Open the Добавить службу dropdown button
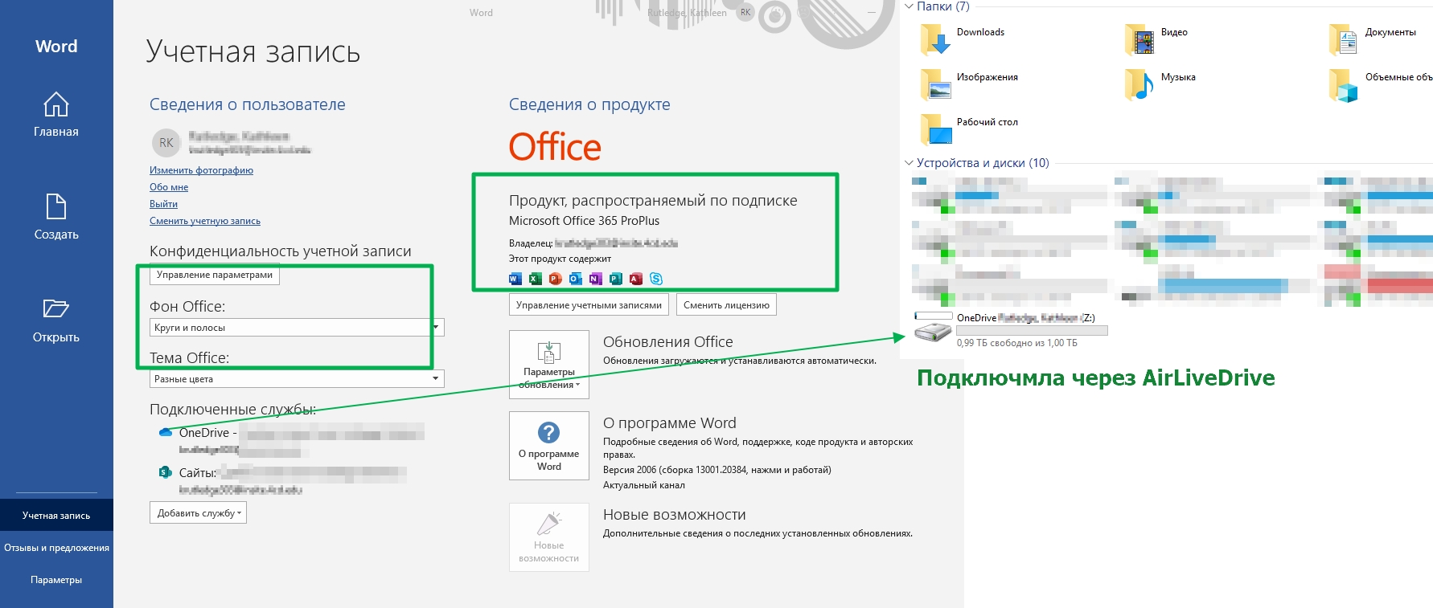Viewport: 1433px width, 608px height. (x=198, y=513)
